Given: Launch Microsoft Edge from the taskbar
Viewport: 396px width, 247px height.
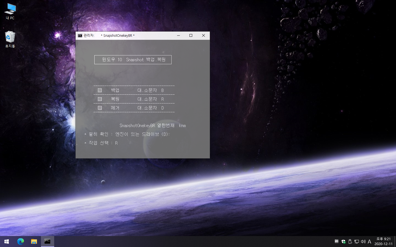Looking at the screenshot, I should (21, 242).
